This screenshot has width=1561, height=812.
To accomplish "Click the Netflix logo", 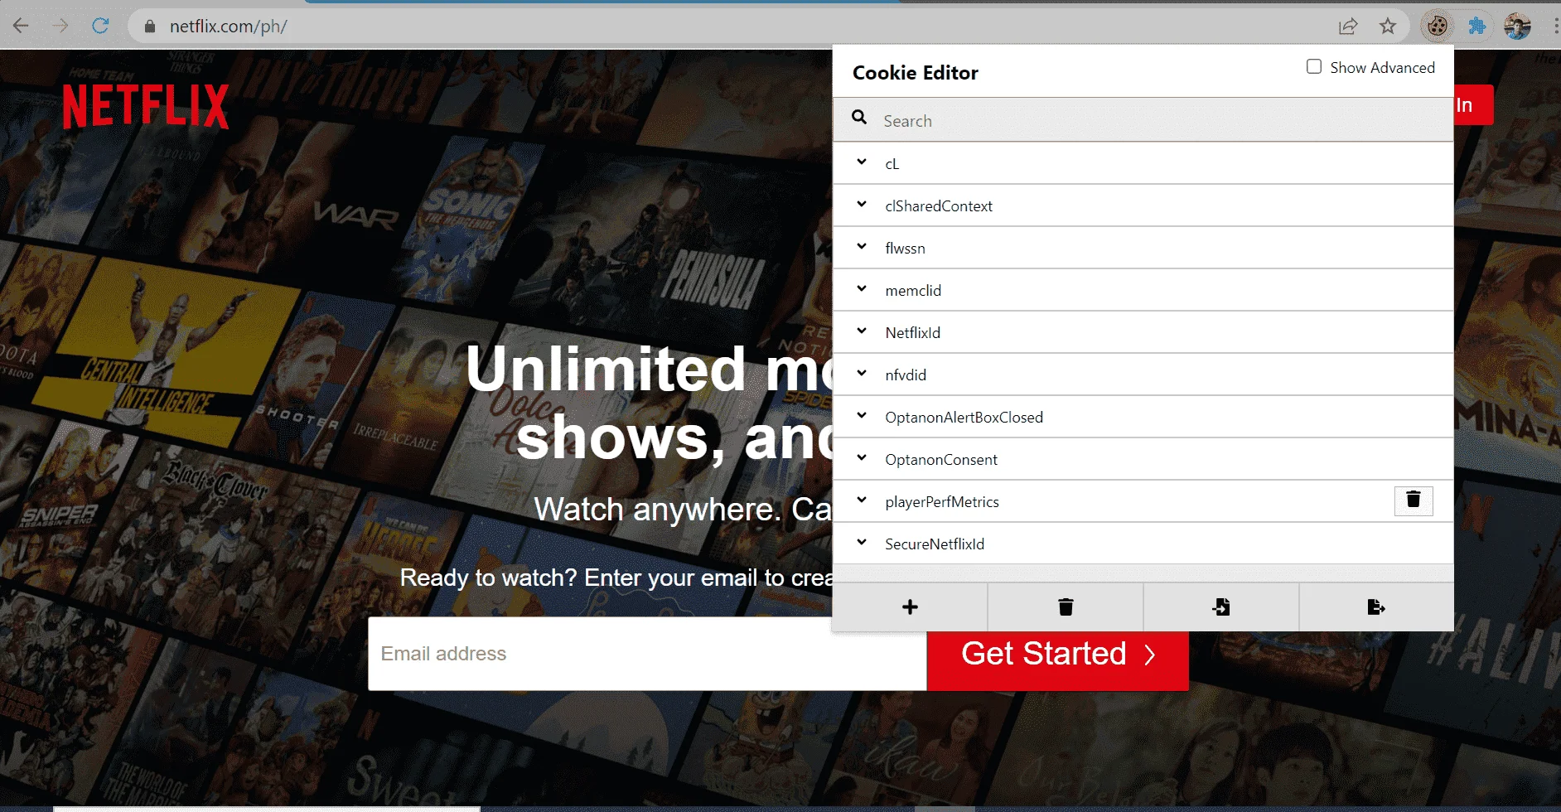I will pyautogui.click(x=146, y=106).
